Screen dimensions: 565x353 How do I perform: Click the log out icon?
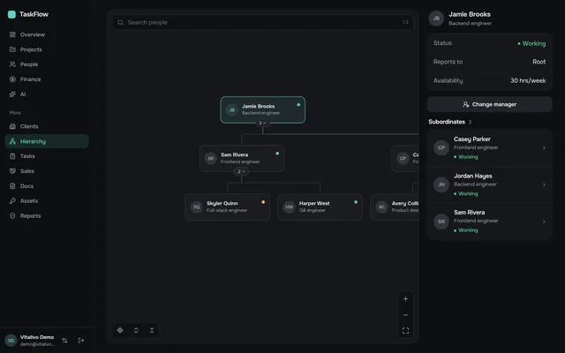81,341
